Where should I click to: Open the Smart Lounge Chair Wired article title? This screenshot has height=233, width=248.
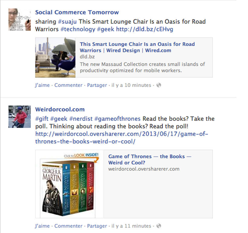click(137, 47)
